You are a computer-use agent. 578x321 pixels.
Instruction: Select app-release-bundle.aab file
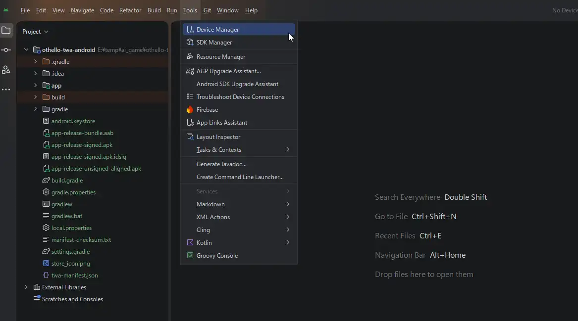pos(82,133)
